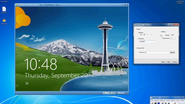The width and height of the screenshot is (185, 104).
Task: Open the Recycle Bin on the desktop
Action: 4,1
